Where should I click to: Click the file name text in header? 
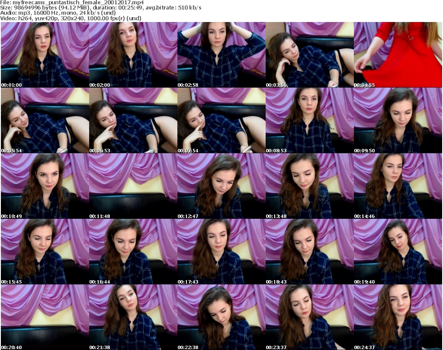point(72,3)
